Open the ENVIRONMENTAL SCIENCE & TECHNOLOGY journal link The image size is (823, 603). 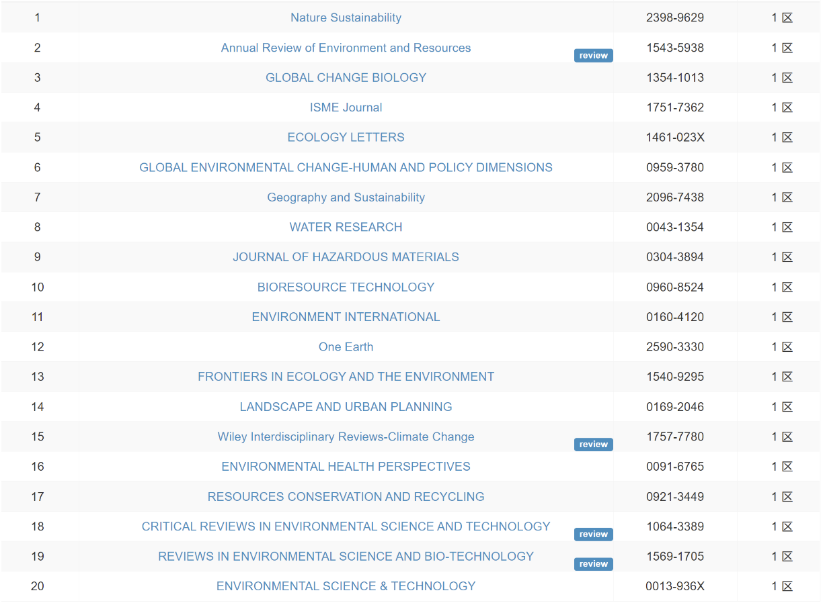coord(346,586)
